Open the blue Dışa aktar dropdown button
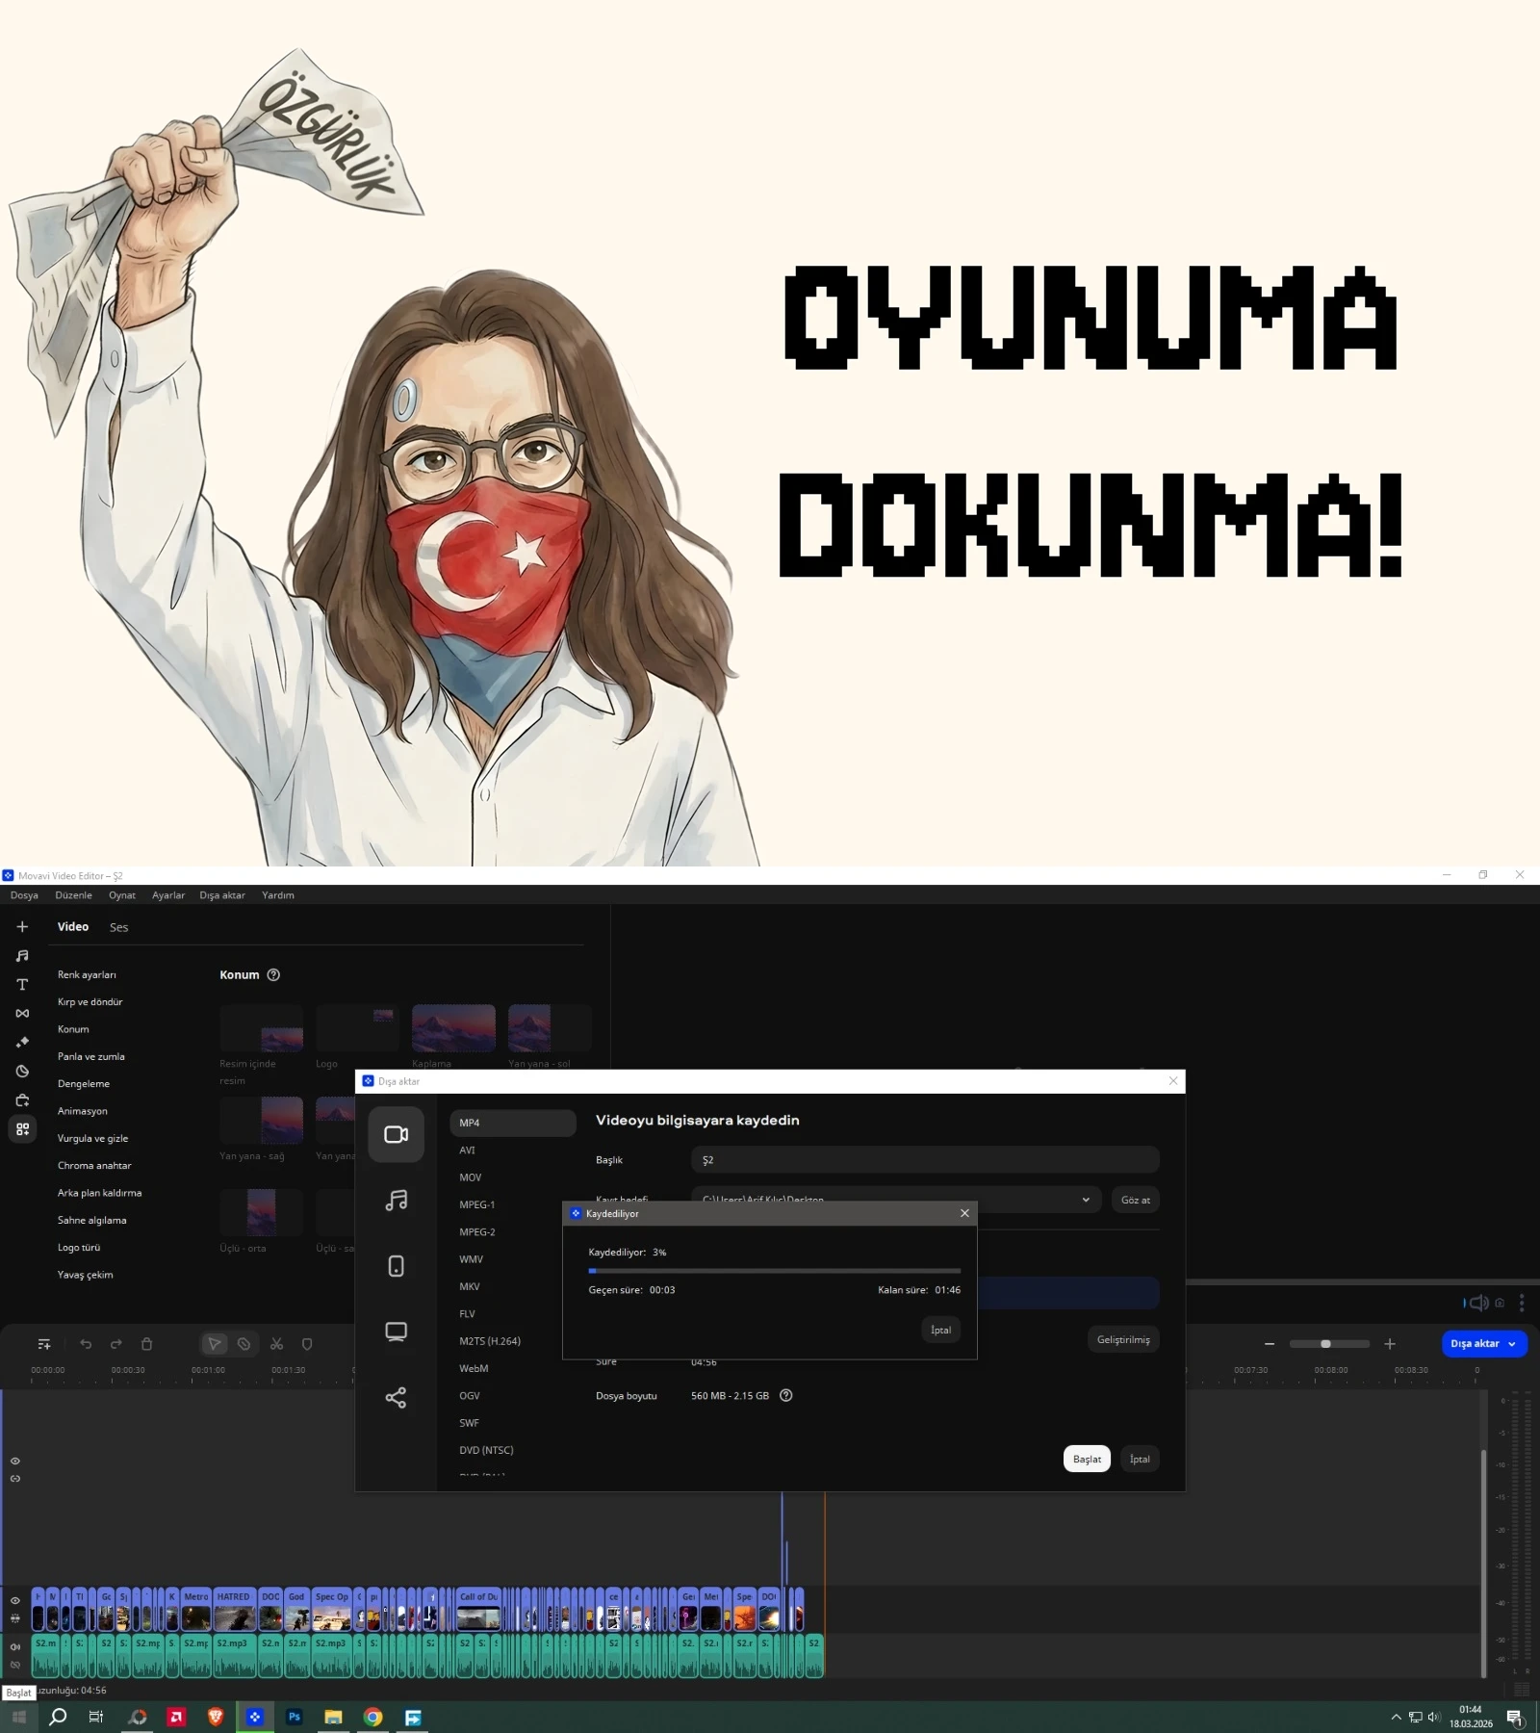 pyautogui.click(x=1483, y=1344)
